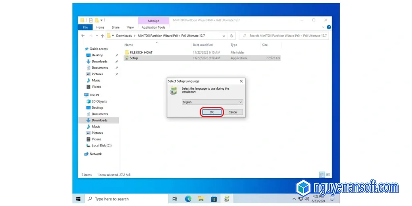Open Videos under This PC
The height and width of the screenshot is (206, 412).
(97, 139)
